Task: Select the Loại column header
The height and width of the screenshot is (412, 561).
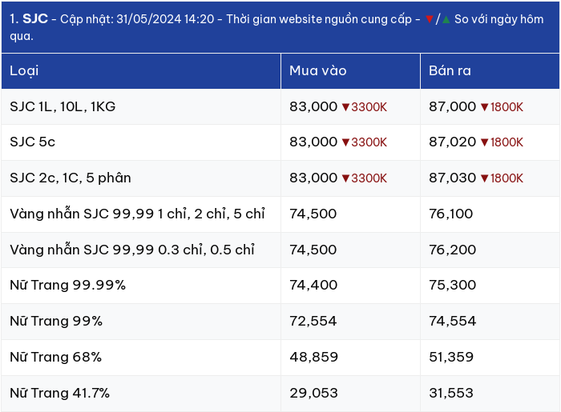Action: (141, 71)
